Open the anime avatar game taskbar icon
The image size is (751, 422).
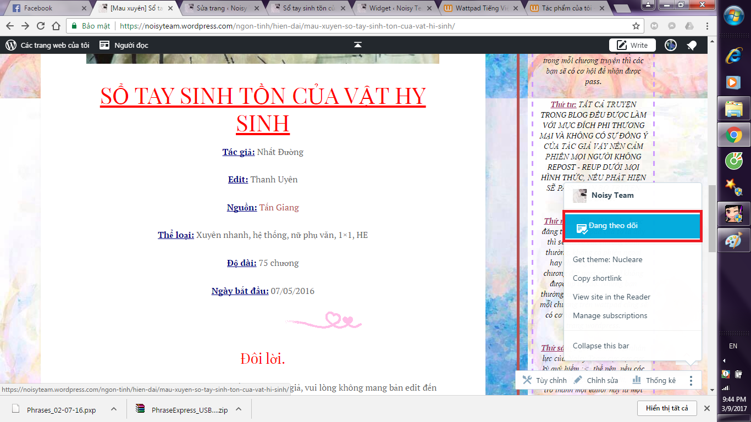tap(733, 213)
